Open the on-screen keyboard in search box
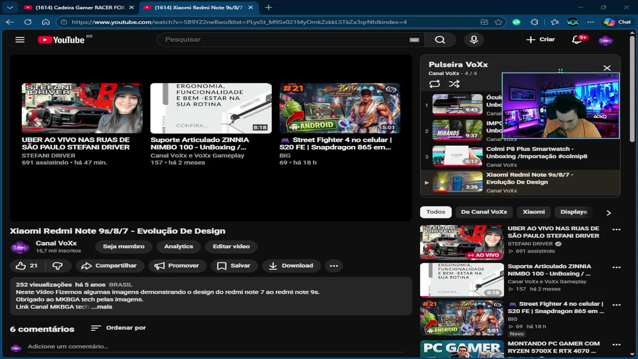Screen dimensions: 638x359 [414, 40]
